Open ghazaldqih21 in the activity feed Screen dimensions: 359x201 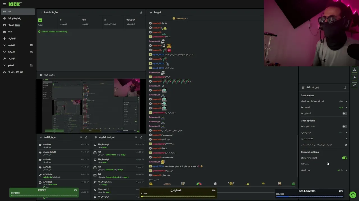point(49,152)
